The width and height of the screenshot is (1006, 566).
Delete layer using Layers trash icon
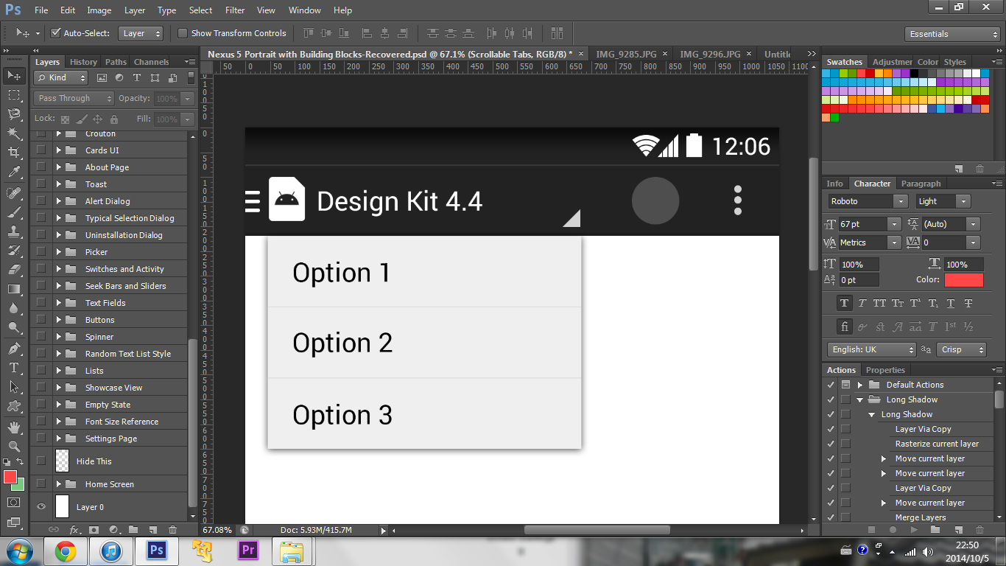point(172,529)
